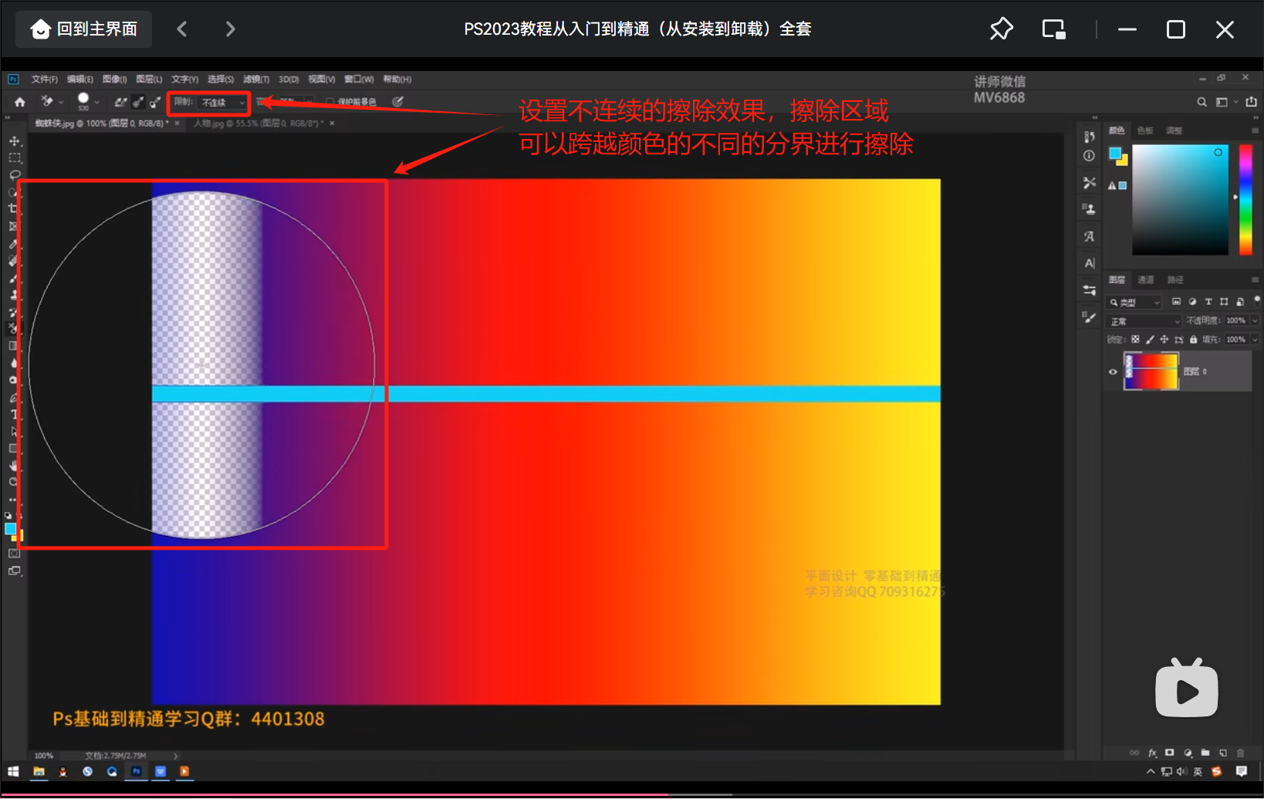Open the Layers panel flyout menu

tap(1256, 279)
